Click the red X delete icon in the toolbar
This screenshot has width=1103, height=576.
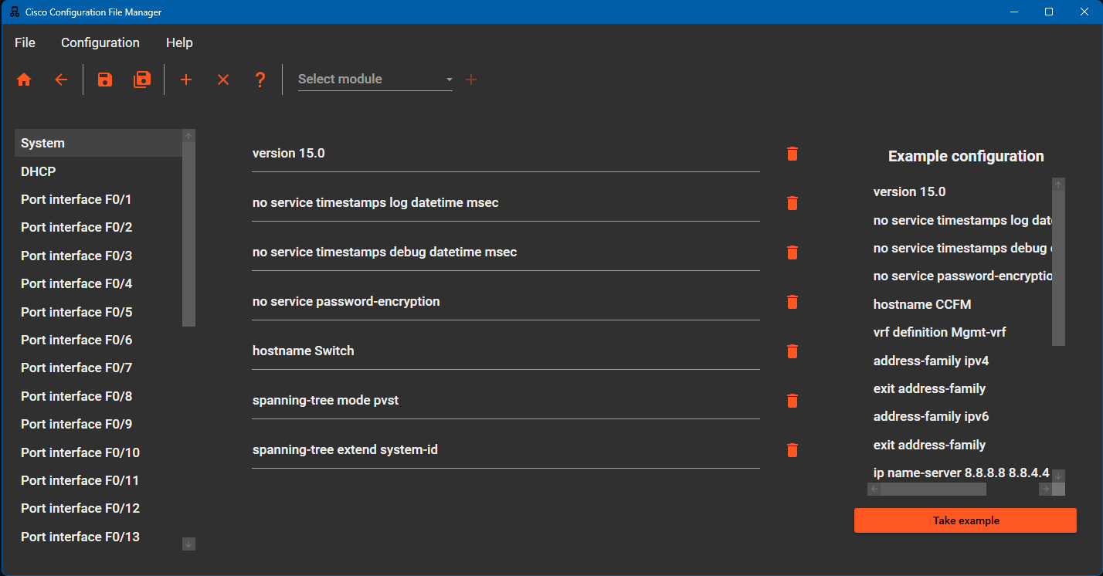[223, 80]
